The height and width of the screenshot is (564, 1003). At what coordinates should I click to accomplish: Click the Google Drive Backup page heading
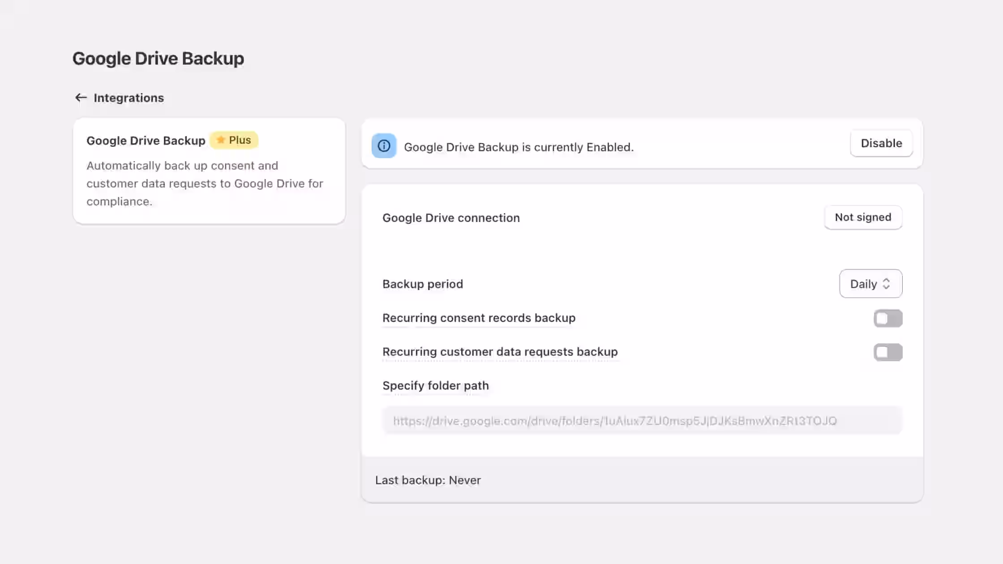(x=158, y=59)
